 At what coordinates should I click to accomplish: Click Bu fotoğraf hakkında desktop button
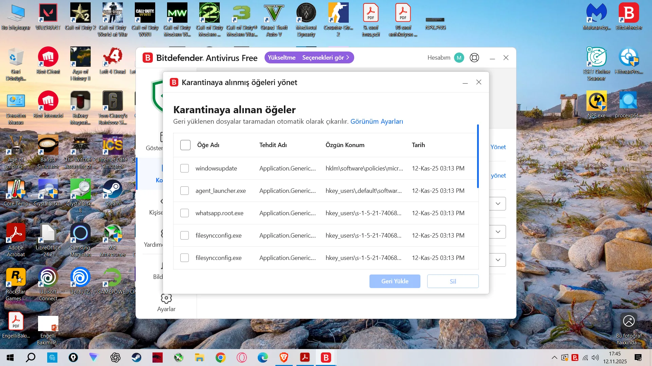coord(629,328)
